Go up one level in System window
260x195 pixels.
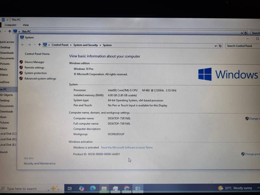(39, 45)
